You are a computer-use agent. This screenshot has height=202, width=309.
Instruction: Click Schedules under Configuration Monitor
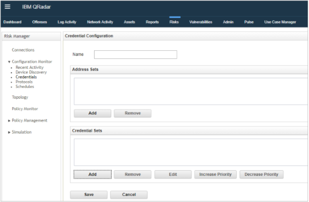click(25, 87)
